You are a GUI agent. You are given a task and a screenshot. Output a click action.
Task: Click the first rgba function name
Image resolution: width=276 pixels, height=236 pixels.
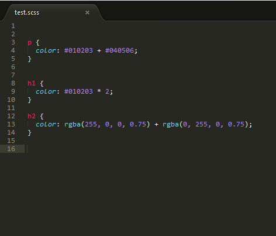73,124
